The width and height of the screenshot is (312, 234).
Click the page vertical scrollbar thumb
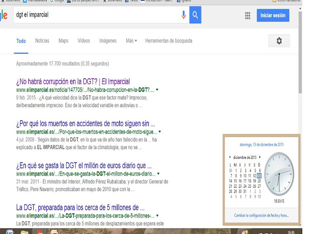[300, 52]
